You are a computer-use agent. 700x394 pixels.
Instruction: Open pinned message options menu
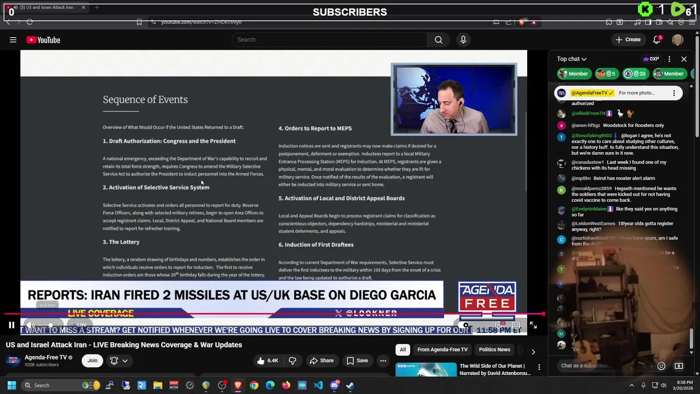[674, 93]
